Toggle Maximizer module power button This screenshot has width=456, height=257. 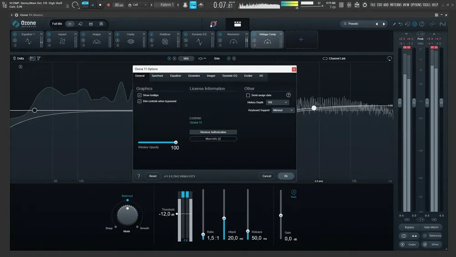click(x=220, y=34)
